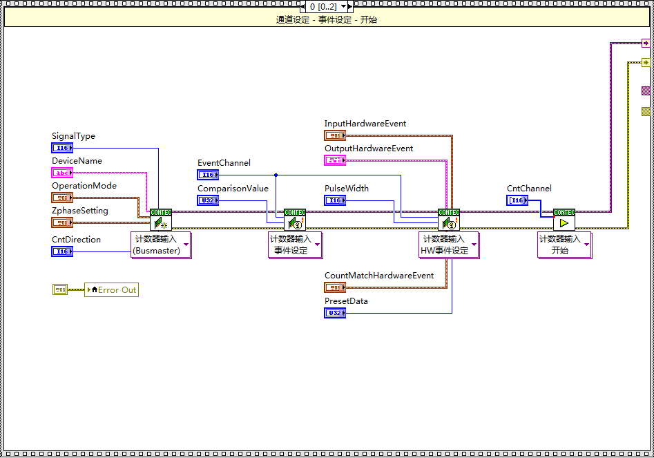Select the CntChannel I16 terminal
The image size is (654, 458).
(517, 200)
